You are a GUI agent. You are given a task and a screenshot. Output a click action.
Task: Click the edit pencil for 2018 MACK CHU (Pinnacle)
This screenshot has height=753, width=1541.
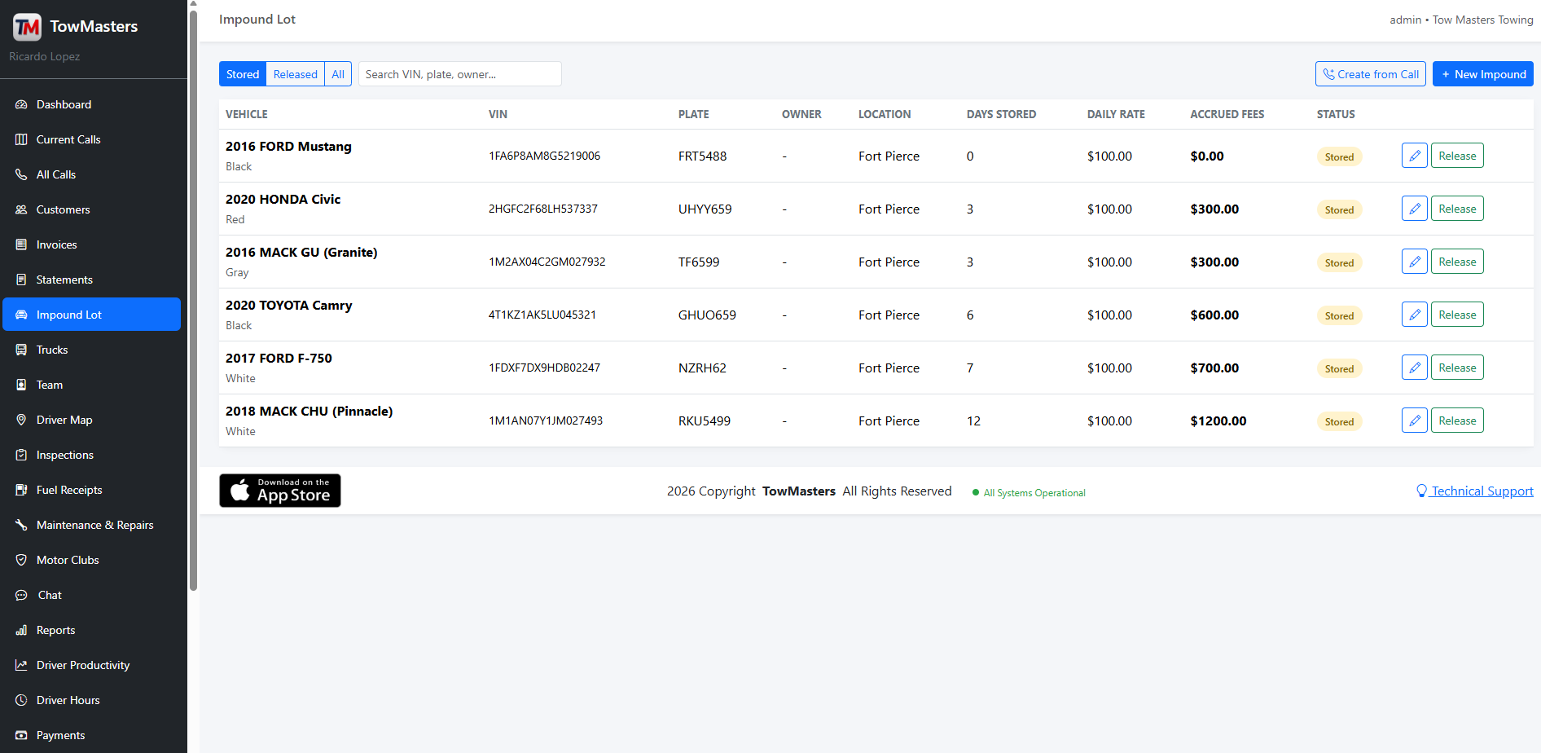point(1414,421)
